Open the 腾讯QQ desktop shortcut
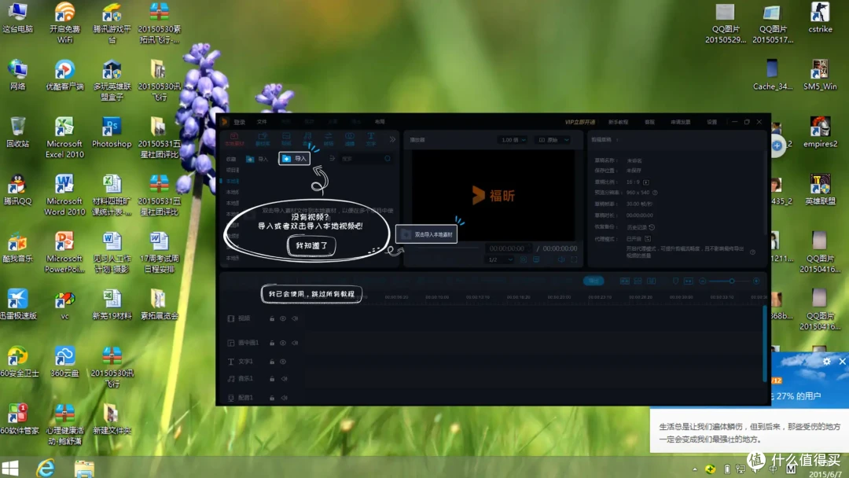 (17, 190)
